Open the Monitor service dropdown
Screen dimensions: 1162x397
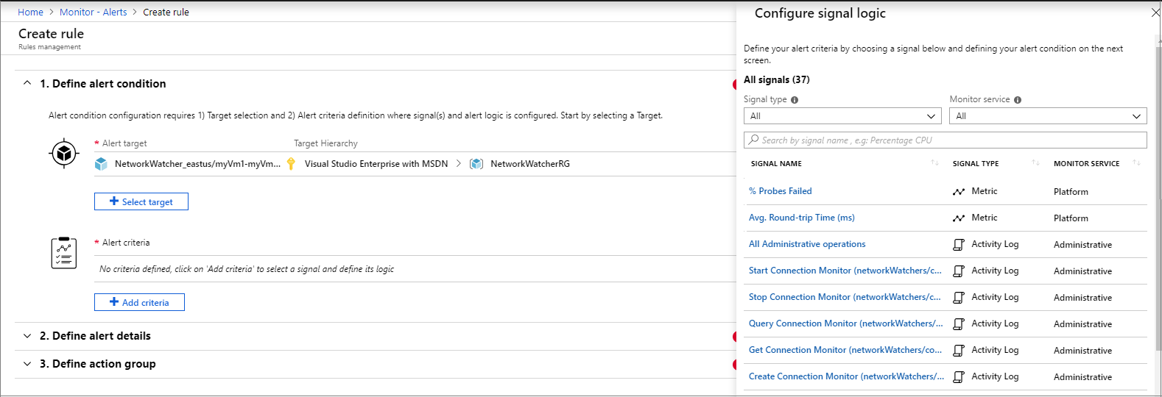[1048, 116]
